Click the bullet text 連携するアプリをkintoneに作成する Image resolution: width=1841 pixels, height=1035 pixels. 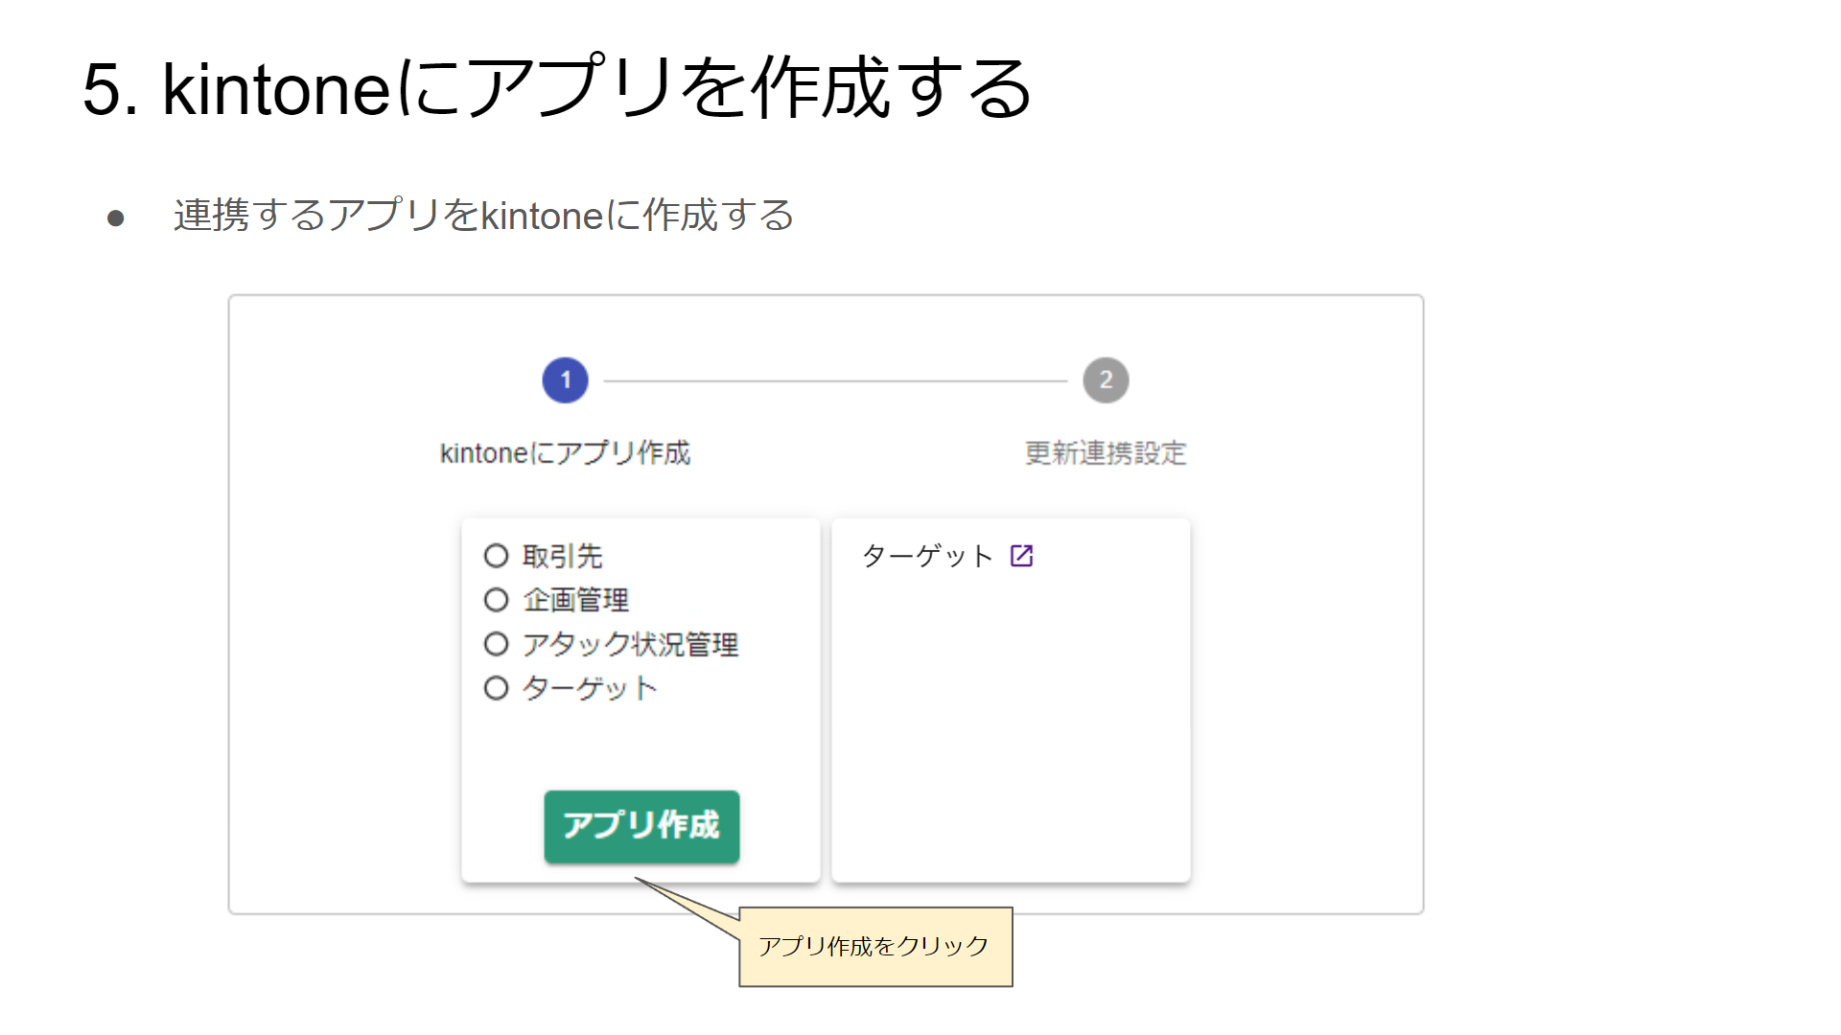(484, 216)
